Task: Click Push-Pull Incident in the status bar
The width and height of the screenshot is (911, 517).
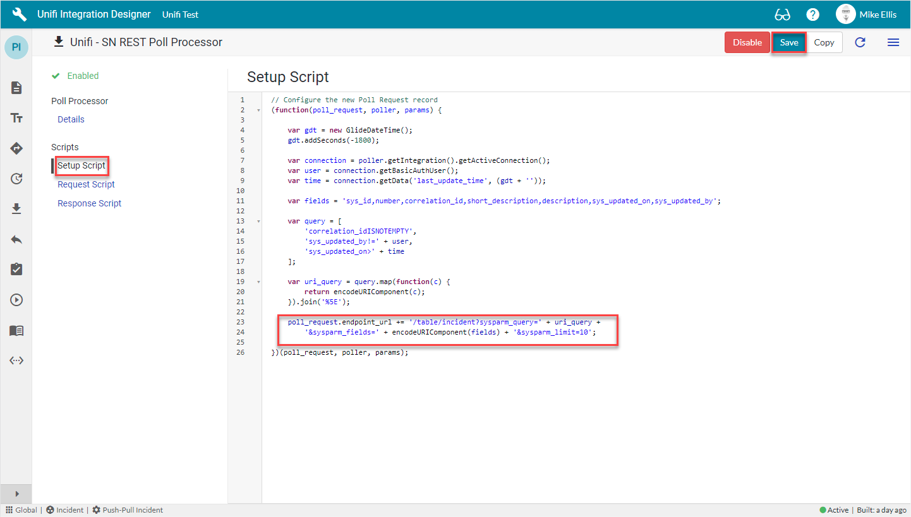Action: pyautogui.click(x=133, y=509)
